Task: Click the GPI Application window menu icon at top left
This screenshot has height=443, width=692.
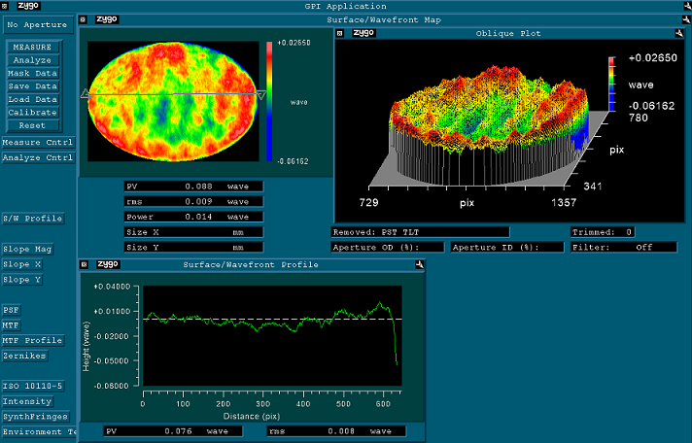Action: pos(5,6)
